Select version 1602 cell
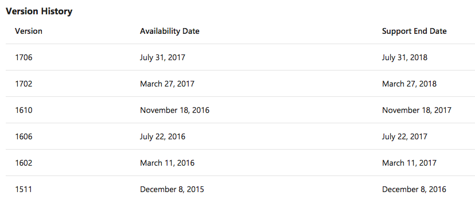 (24, 163)
